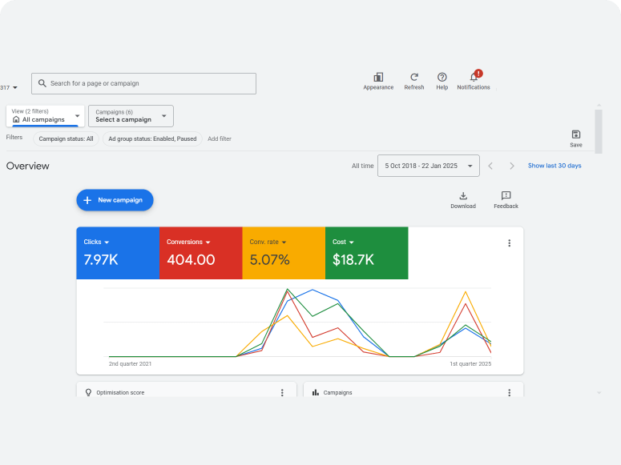Expand the All campaigns view dropdown

tap(45, 116)
